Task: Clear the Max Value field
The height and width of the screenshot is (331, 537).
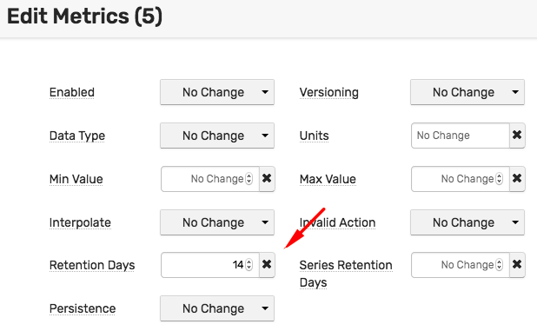Action: pos(517,179)
